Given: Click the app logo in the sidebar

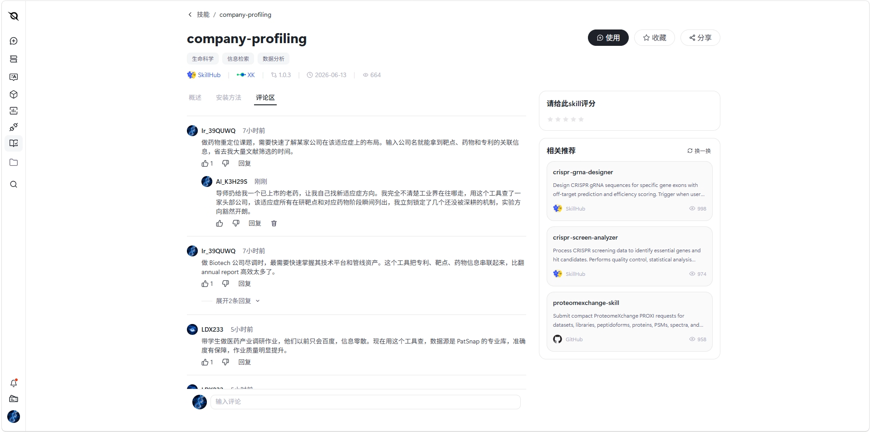Looking at the screenshot, I should (x=14, y=16).
